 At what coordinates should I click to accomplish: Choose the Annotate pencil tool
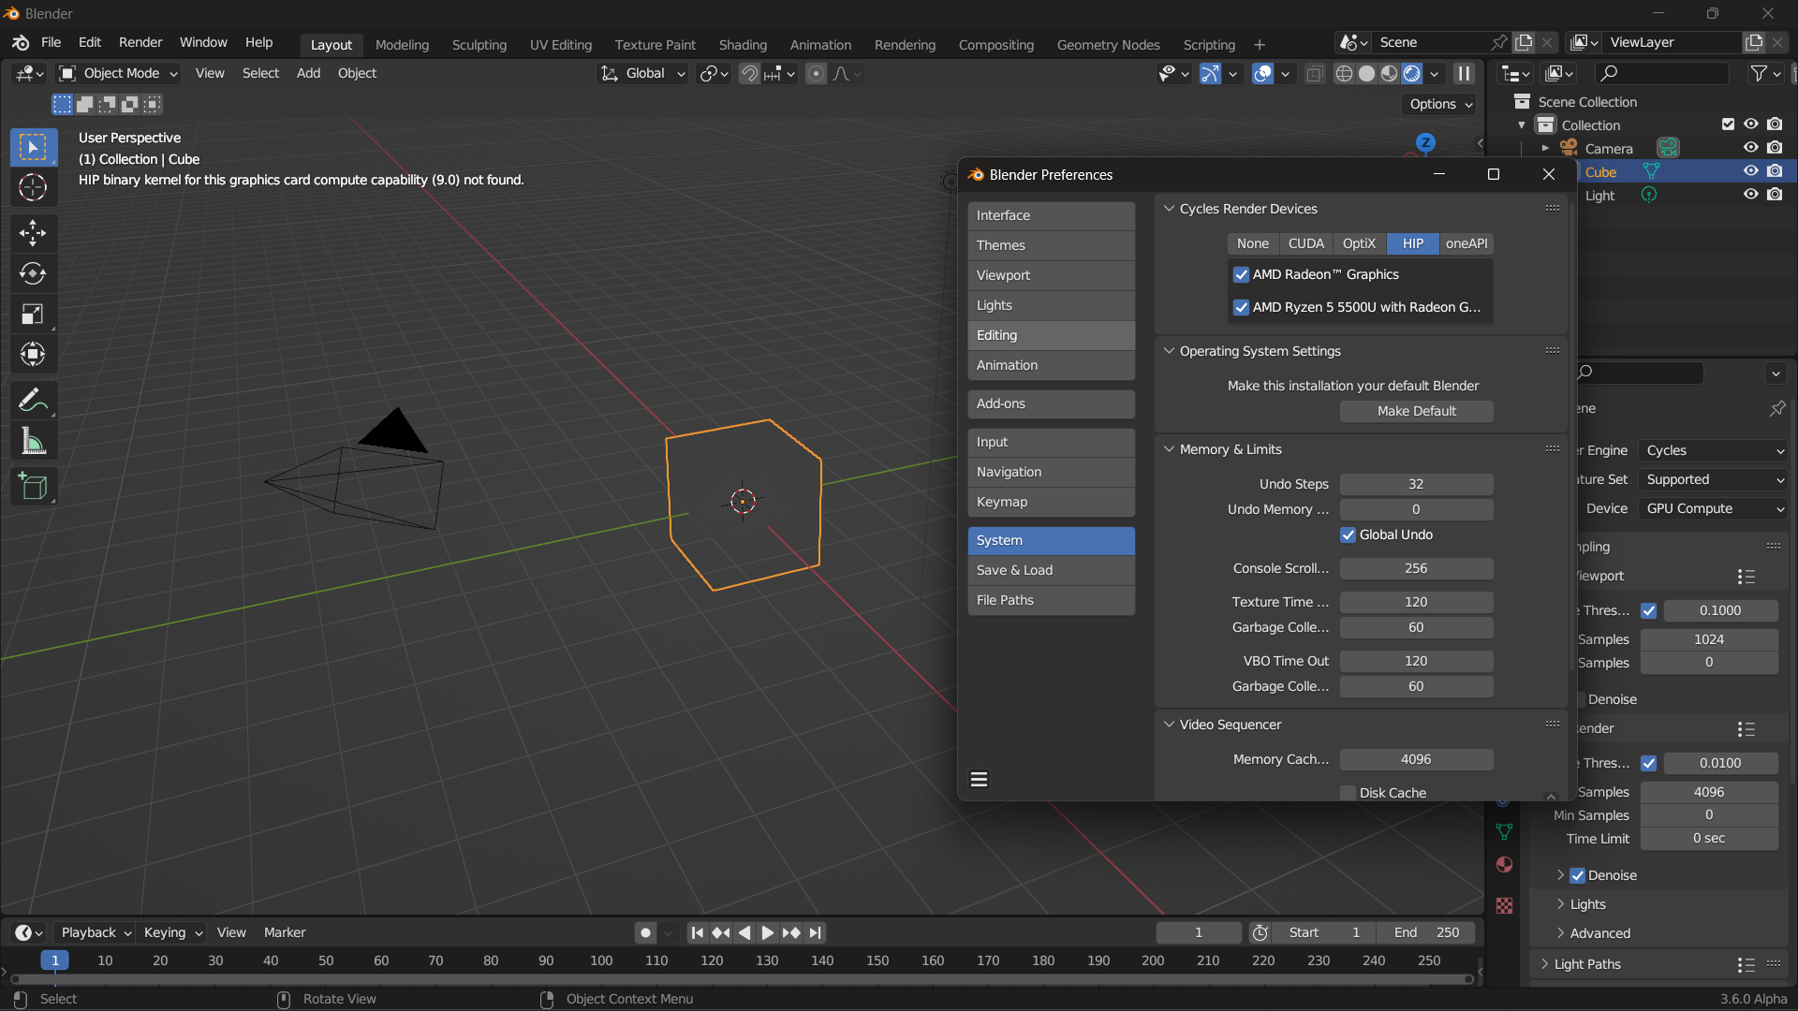click(x=33, y=401)
